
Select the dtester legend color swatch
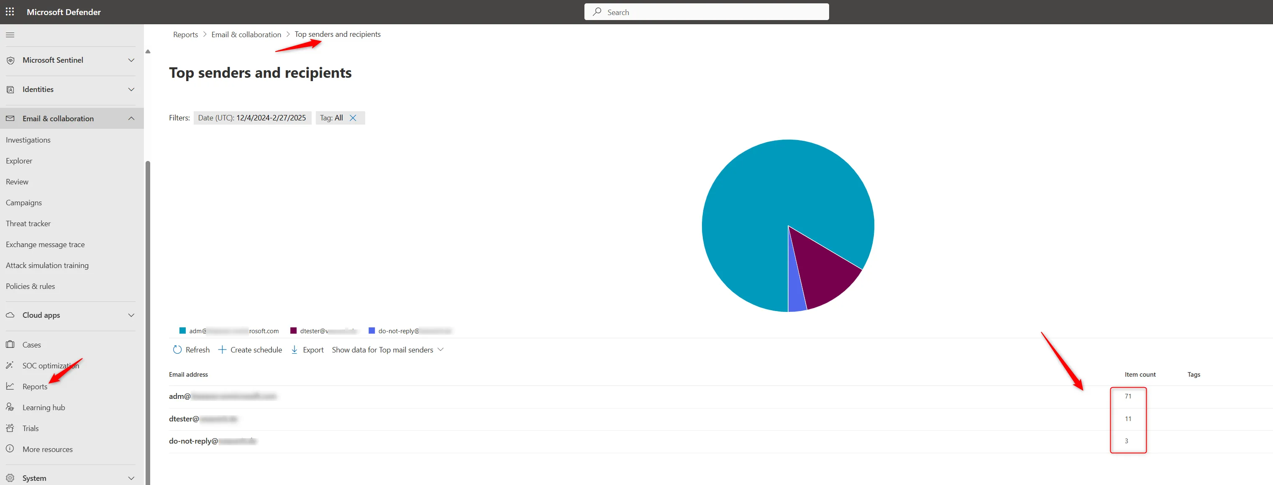[294, 331]
